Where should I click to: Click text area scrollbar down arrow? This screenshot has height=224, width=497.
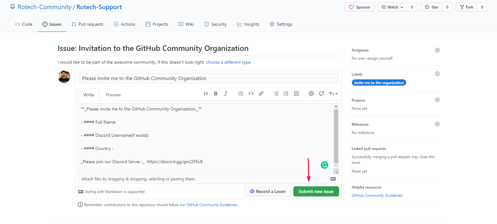point(336,166)
